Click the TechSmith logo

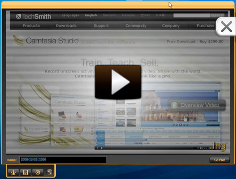(34, 17)
